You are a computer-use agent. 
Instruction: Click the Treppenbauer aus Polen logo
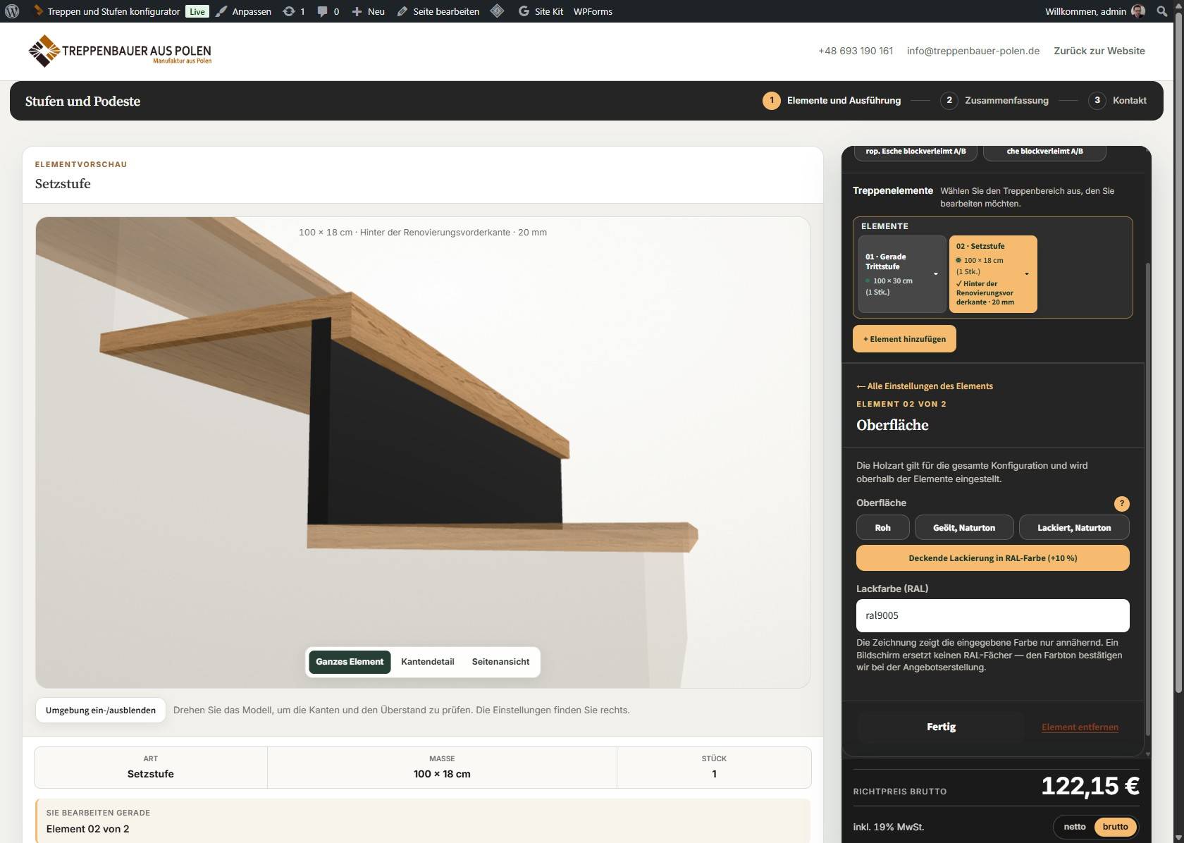coord(120,51)
